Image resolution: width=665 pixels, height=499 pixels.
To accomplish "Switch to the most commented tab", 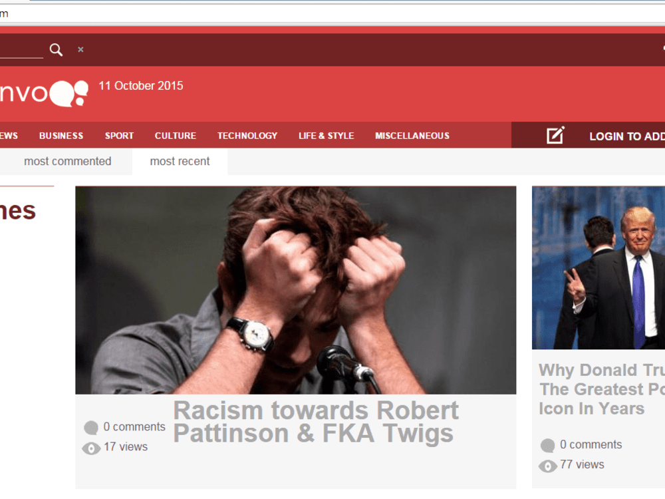I will point(67,161).
